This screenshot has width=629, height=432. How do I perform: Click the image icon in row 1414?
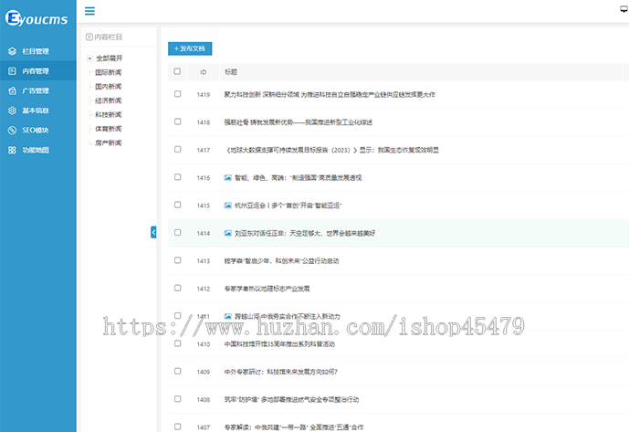click(x=228, y=233)
